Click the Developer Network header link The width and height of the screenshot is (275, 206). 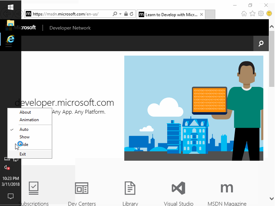click(x=70, y=28)
